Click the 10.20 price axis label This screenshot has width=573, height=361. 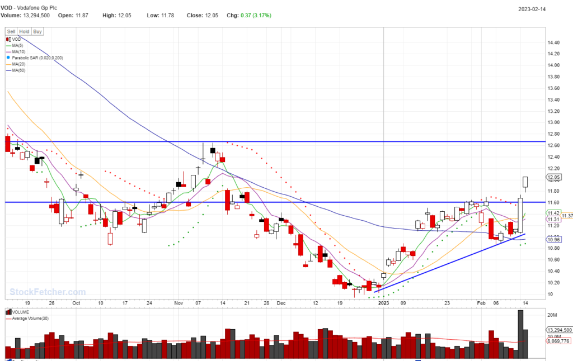[x=553, y=283]
